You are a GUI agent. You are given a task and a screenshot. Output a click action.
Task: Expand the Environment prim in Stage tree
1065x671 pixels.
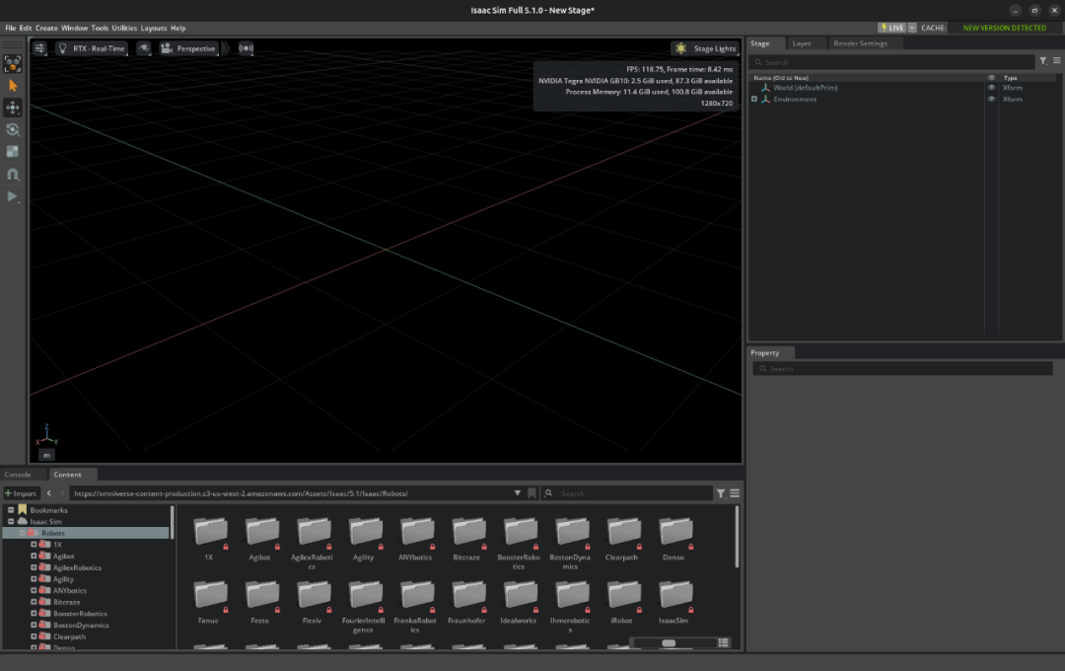click(754, 100)
